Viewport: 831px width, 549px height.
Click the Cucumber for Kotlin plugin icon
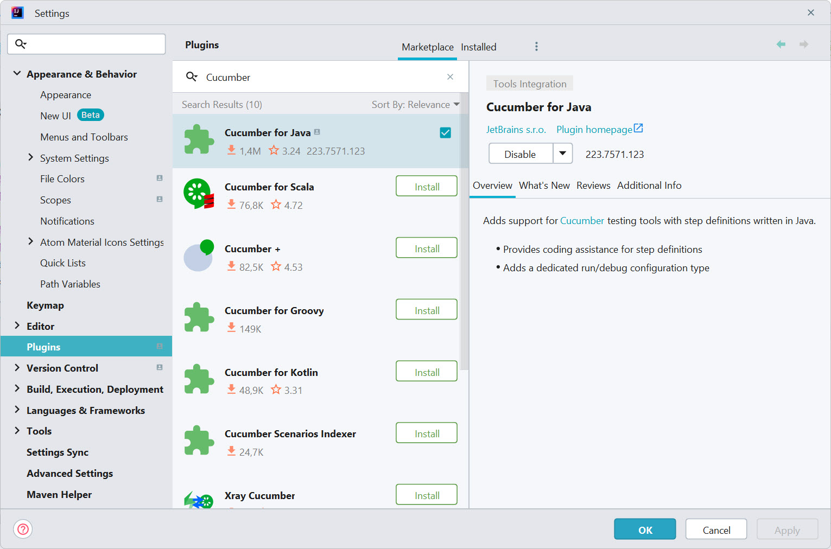pyautogui.click(x=199, y=379)
